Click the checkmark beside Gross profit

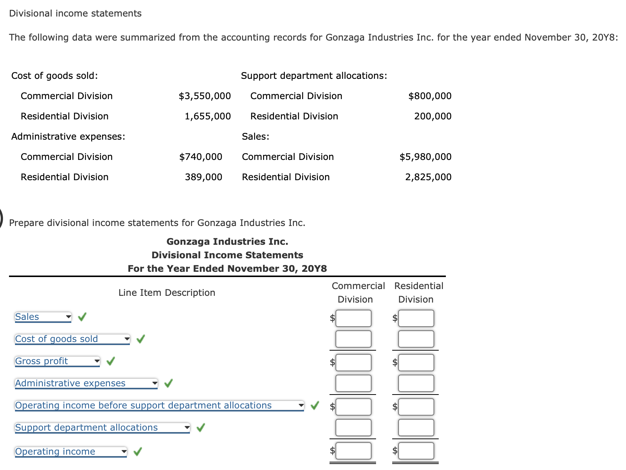(x=111, y=361)
